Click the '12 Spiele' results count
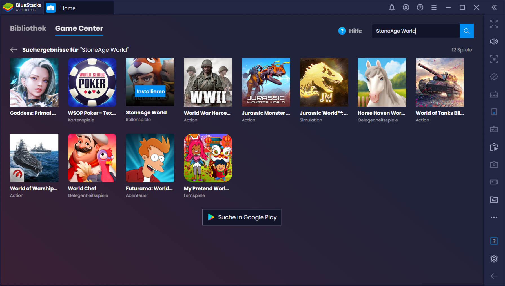Image resolution: width=505 pixels, height=286 pixels. [462, 50]
